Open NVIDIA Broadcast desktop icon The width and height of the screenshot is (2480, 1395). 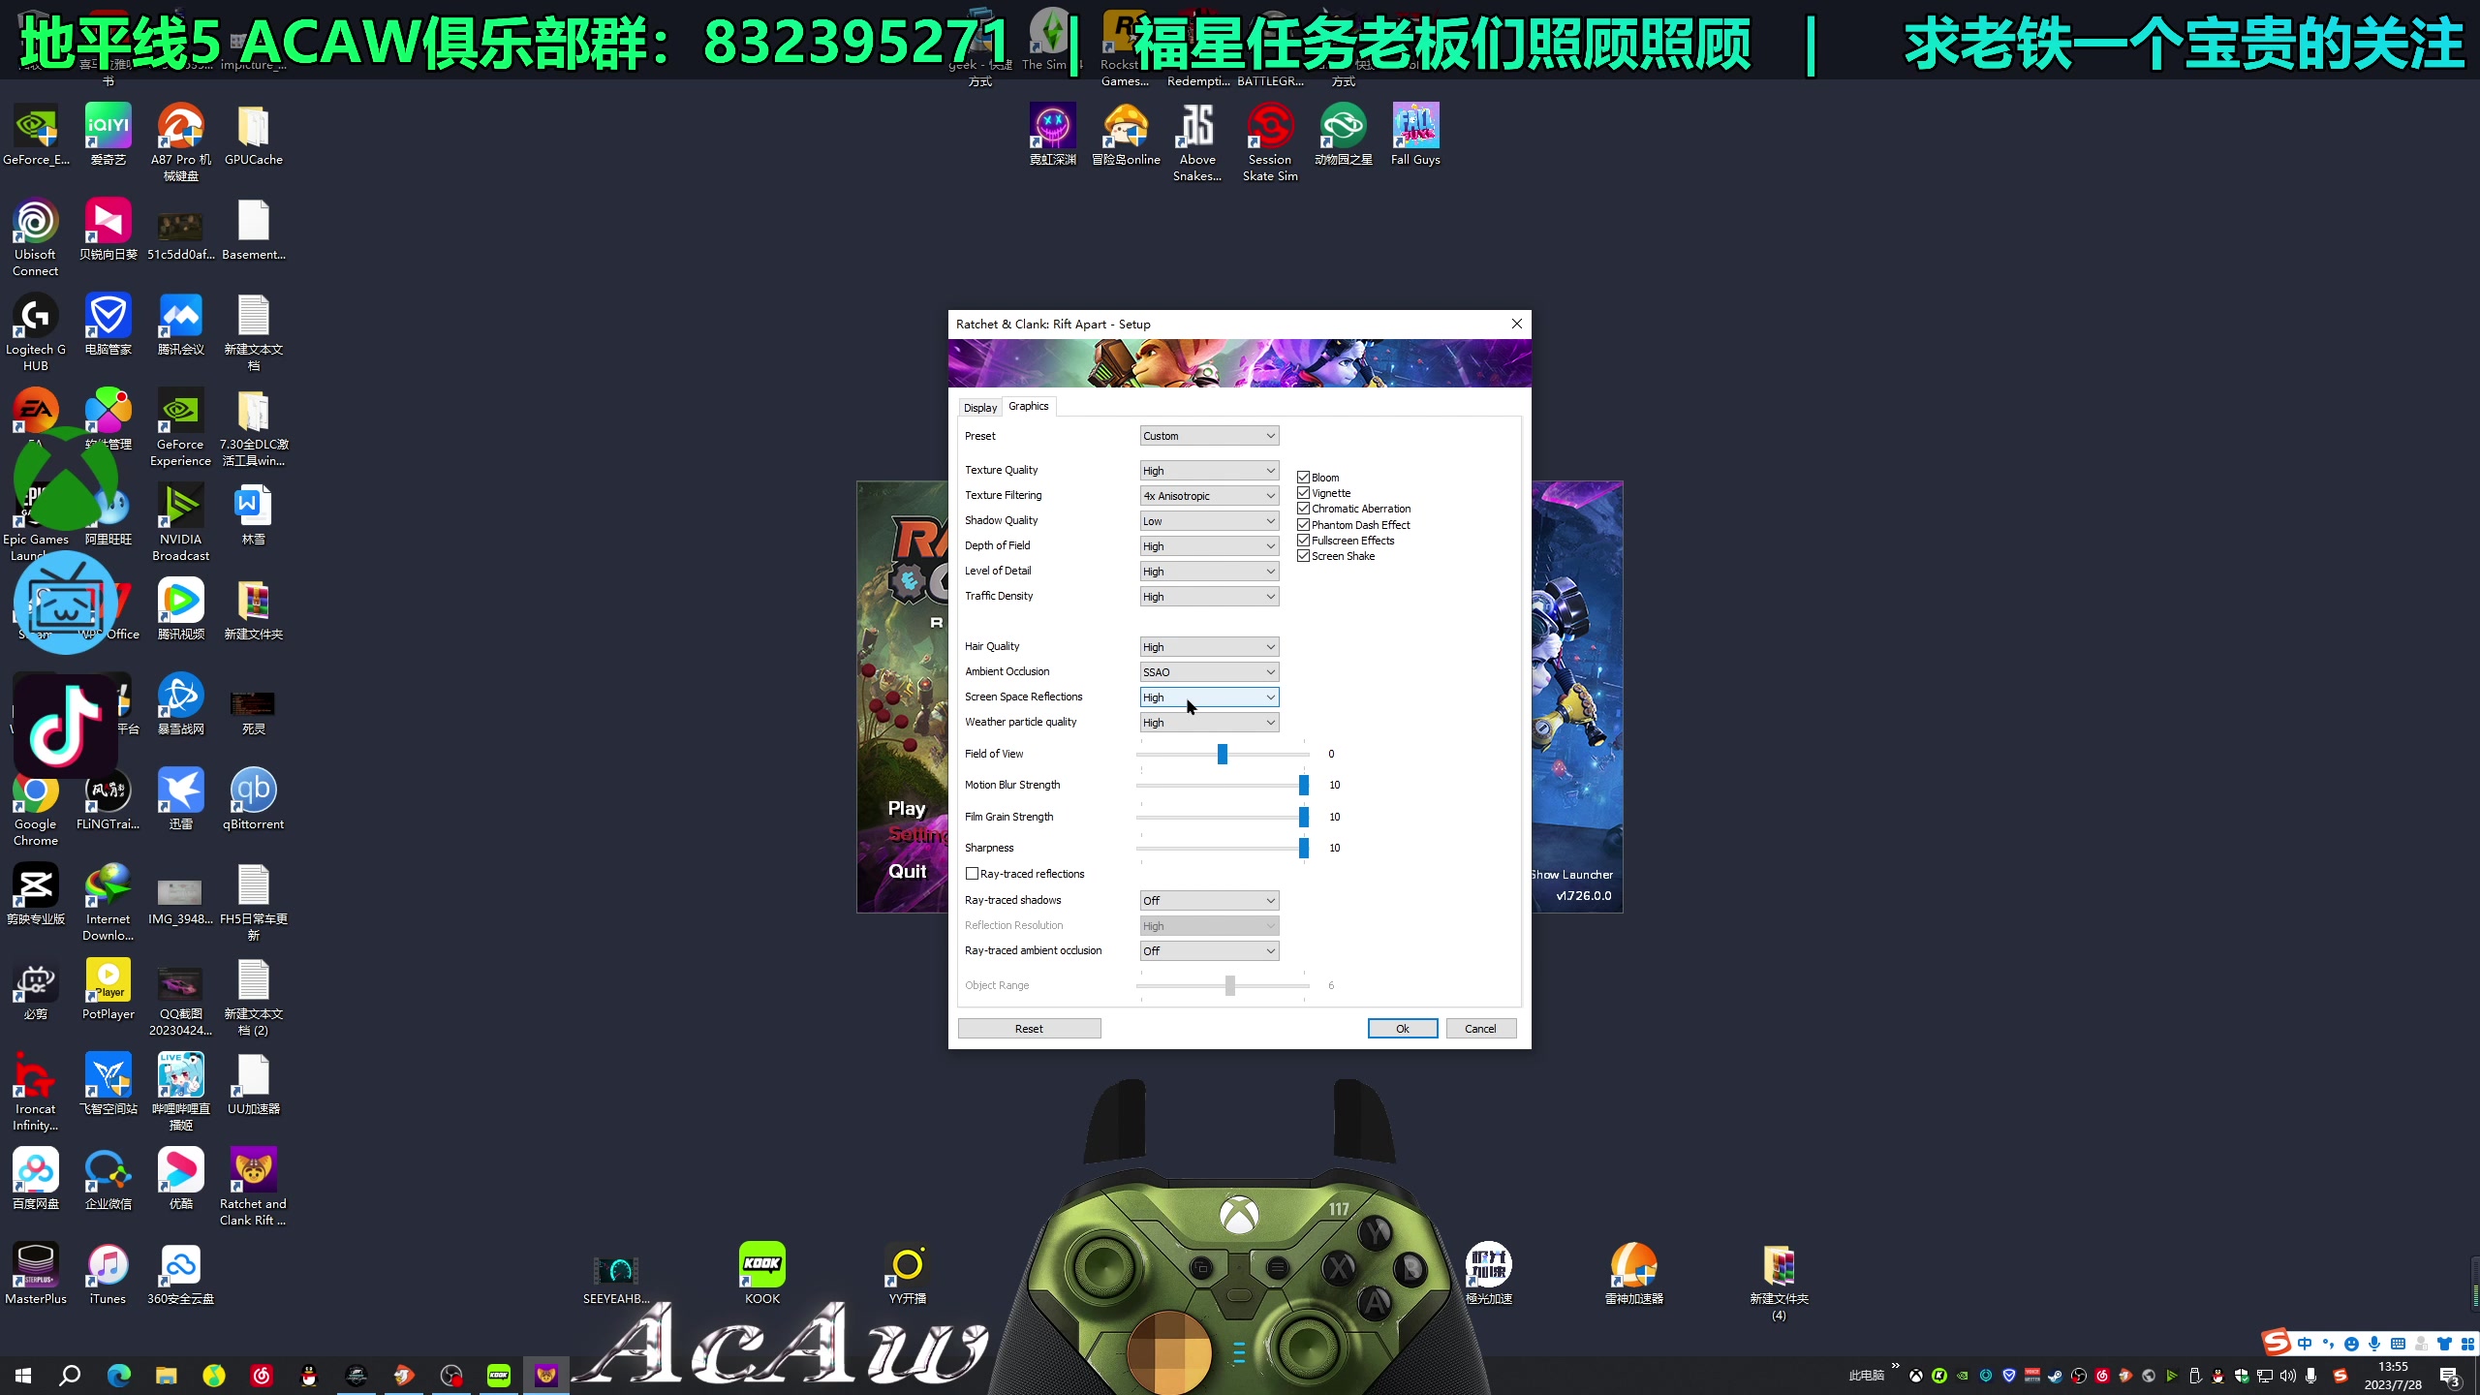click(x=180, y=522)
